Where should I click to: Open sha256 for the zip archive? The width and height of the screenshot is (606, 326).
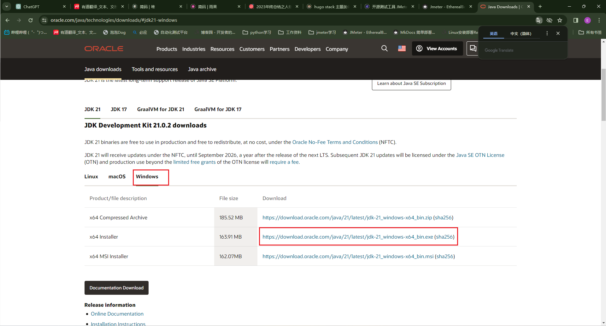pyautogui.click(x=443, y=217)
